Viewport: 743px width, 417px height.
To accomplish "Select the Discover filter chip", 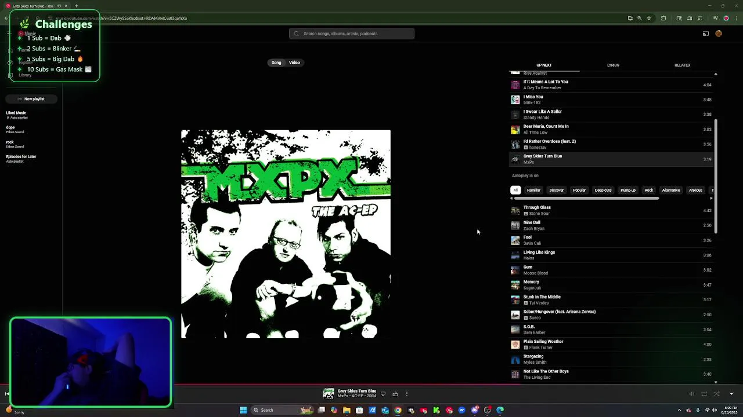I will click(557, 190).
